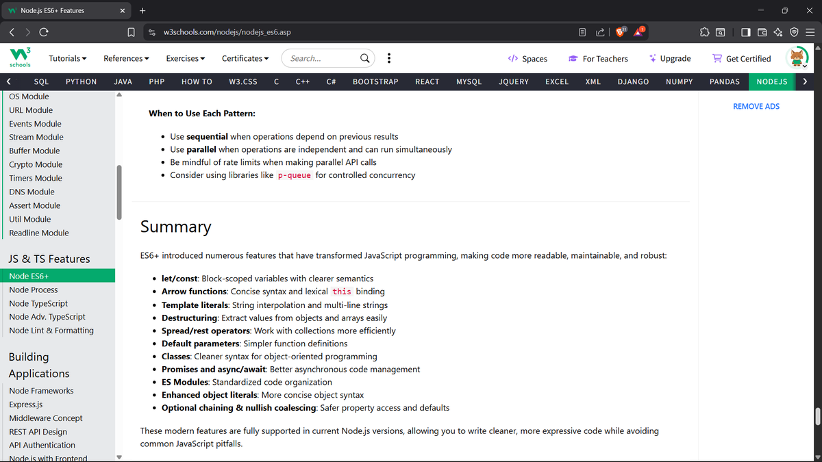Click the browser forward arrow

28,31
